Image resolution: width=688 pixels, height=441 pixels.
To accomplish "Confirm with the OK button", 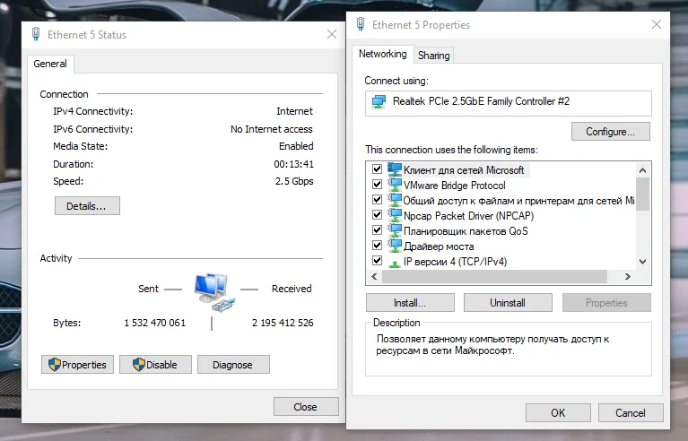I will tap(558, 413).
